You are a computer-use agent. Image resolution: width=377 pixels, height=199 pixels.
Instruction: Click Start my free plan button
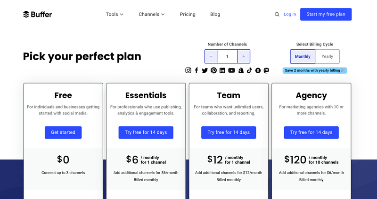click(x=326, y=14)
